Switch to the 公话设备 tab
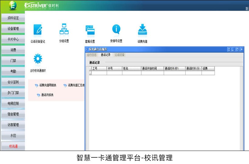The width and height of the screenshot is (249, 164). pos(120,55)
